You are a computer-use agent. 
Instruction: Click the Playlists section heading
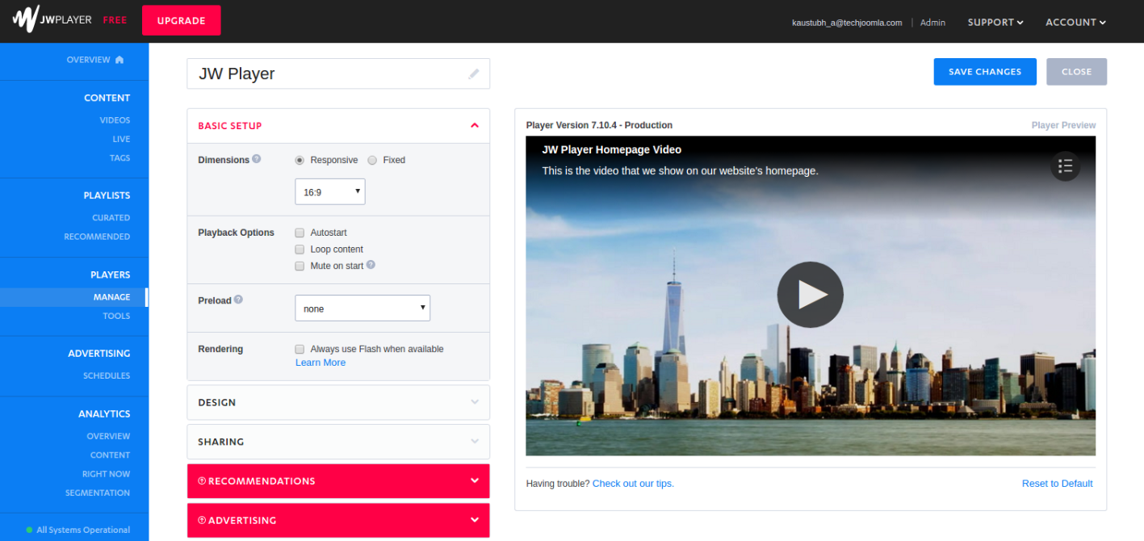(x=107, y=195)
